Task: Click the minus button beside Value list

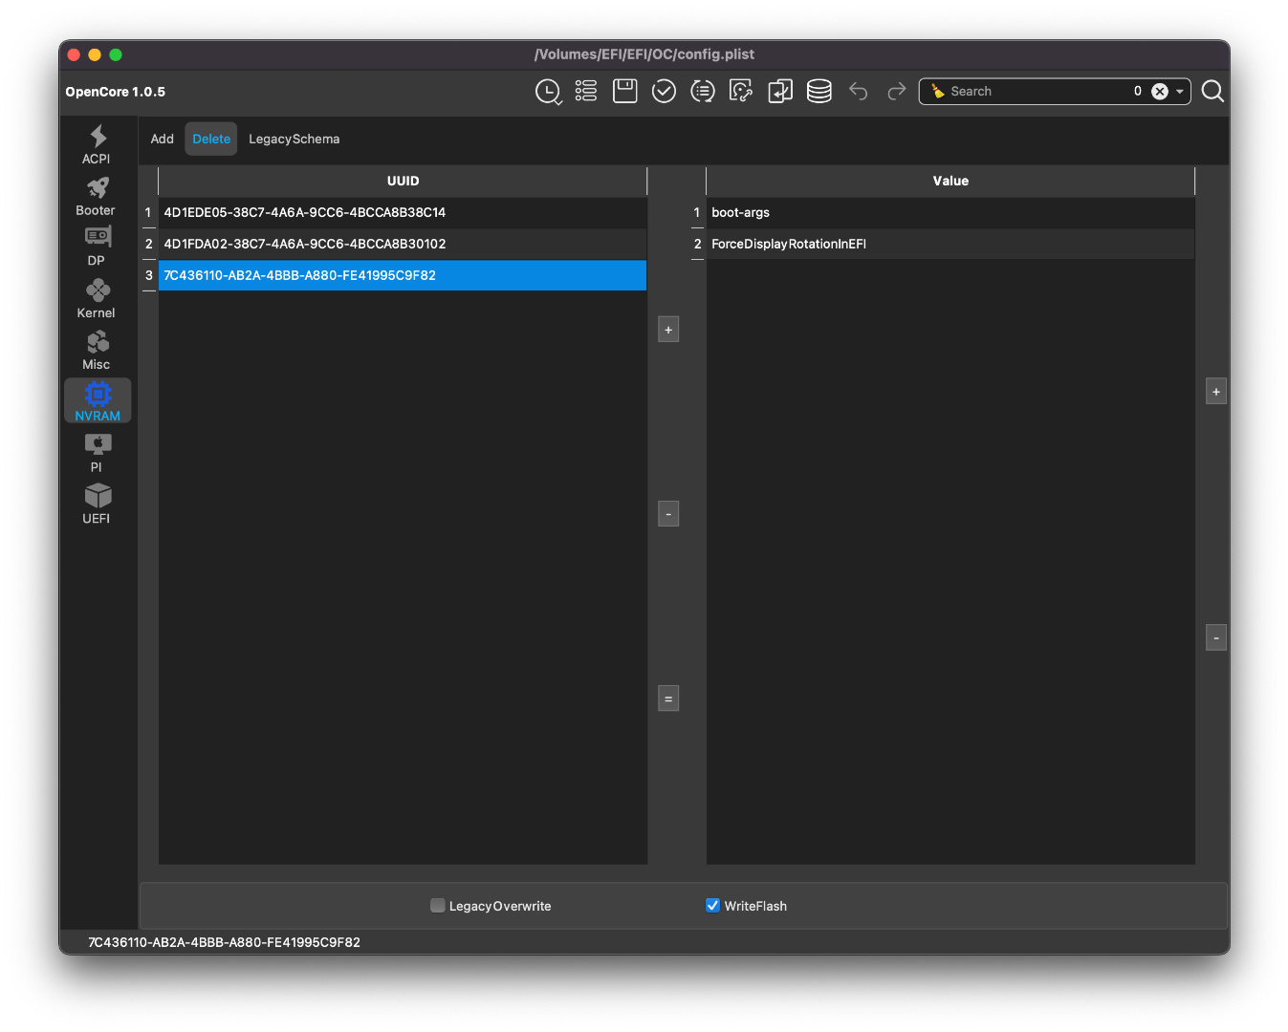Action: (1215, 637)
